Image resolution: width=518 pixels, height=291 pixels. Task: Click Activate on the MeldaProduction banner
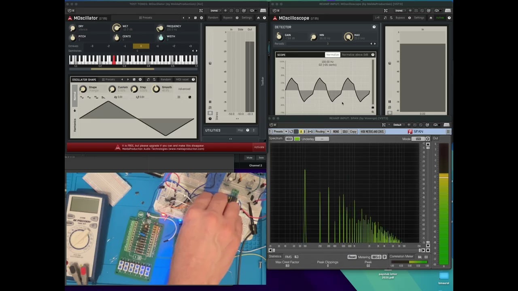(x=259, y=147)
